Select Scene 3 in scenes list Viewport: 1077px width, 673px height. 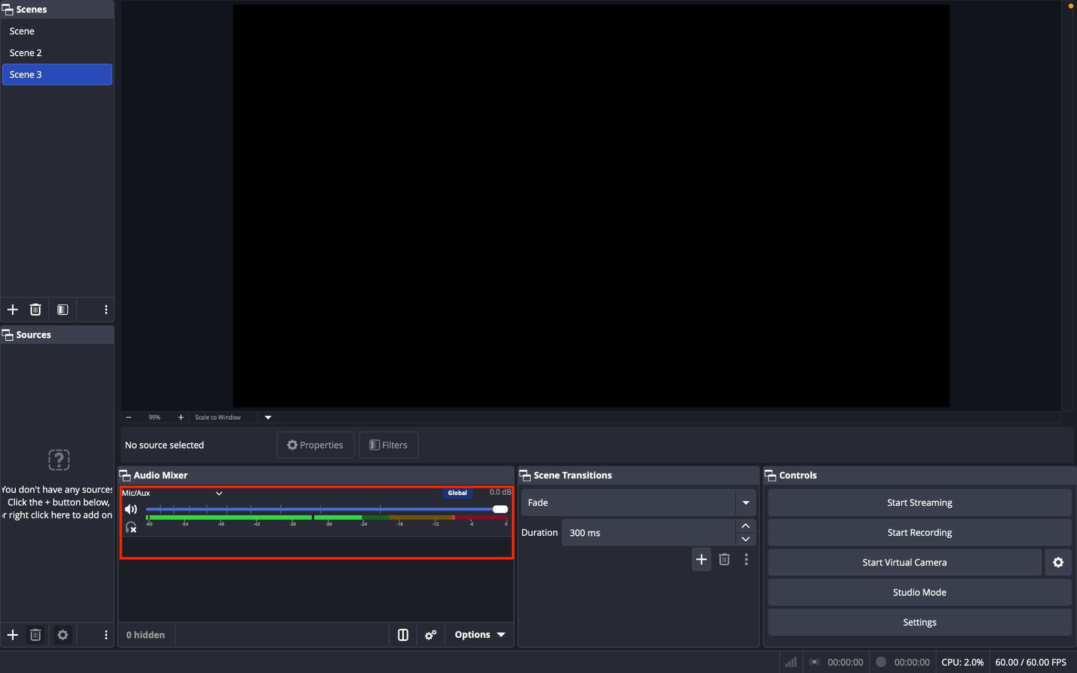(x=57, y=74)
